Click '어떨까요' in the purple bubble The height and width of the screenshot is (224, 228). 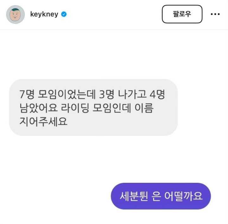183,196
